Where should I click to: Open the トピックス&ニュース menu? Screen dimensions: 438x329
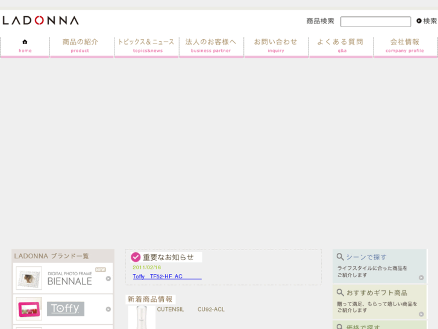click(146, 46)
